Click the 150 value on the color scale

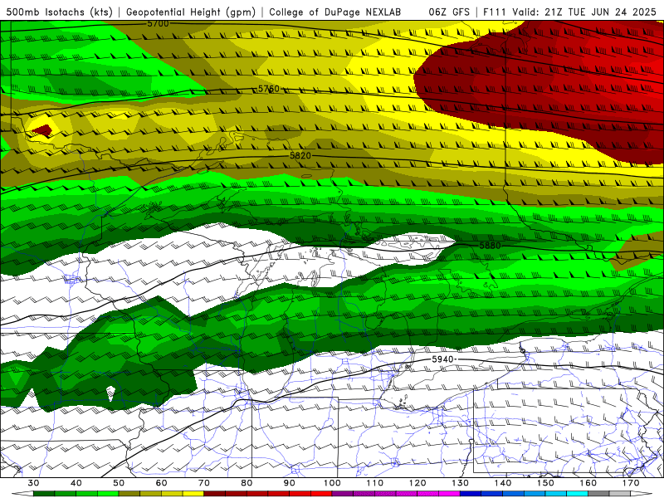pyautogui.click(x=545, y=483)
